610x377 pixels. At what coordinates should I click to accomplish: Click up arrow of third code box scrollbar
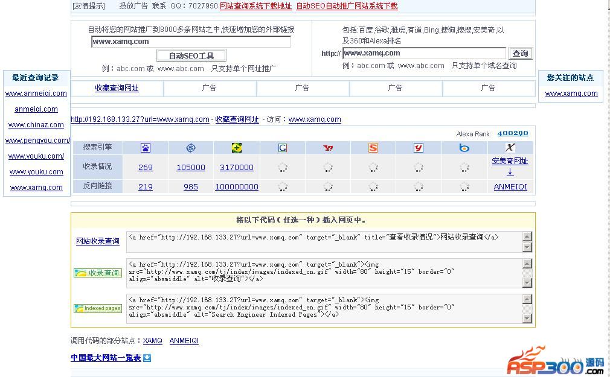click(527, 299)
